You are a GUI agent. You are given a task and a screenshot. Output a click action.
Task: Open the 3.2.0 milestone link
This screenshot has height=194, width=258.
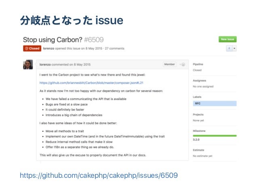click(x=196, y=139)
